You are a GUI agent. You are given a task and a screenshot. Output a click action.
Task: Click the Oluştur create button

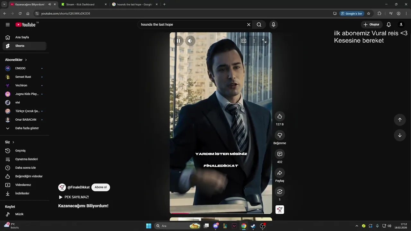pos(371,25)
